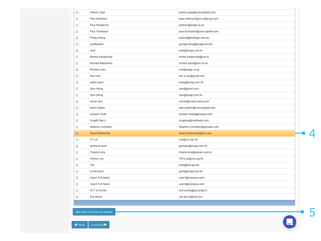321x241 pixels.
Task: Select the W.T. le Comte checkbox
Action: (77, 190)
